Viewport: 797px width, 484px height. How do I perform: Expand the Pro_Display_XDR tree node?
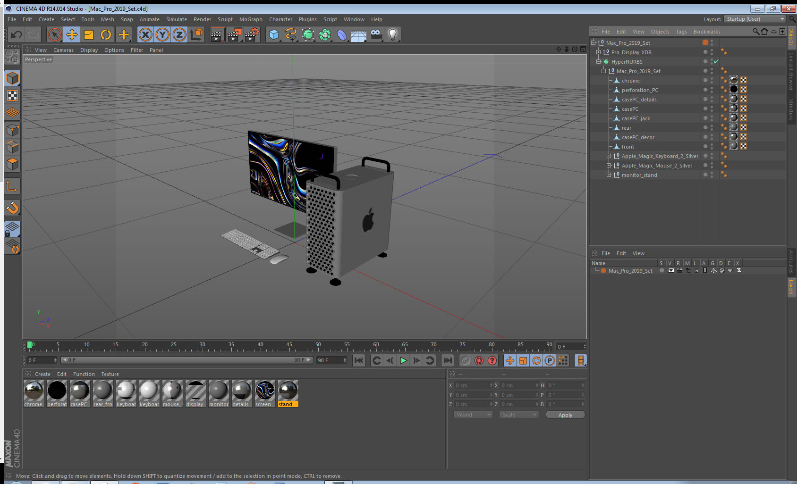599,52
